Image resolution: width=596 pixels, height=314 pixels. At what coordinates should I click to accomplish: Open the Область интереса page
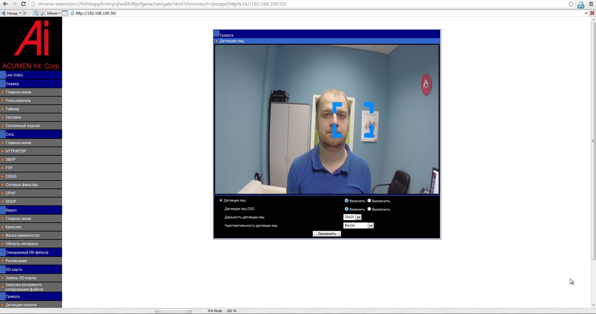click(x=31, y=244)
